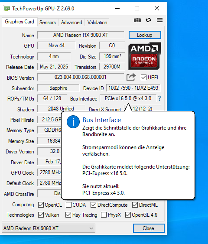Screen dimensions: 208x244
Task: Click the Technology value 4 nm
Action: pos(54,56)
